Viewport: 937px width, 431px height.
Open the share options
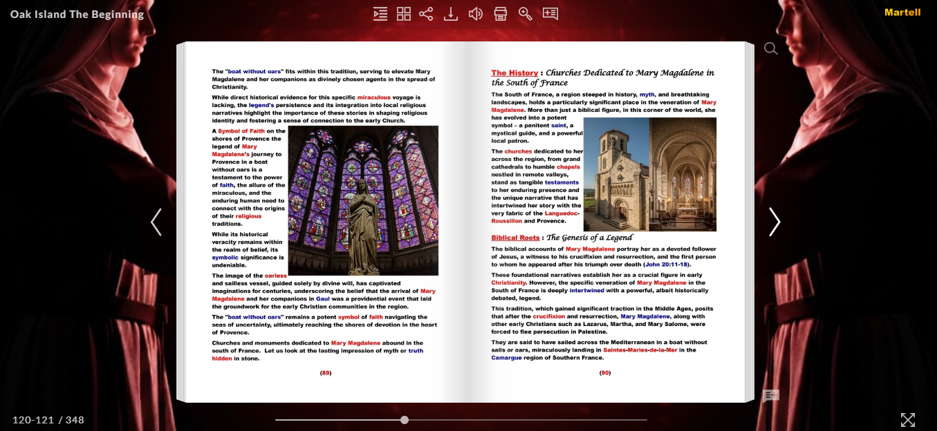426,14
